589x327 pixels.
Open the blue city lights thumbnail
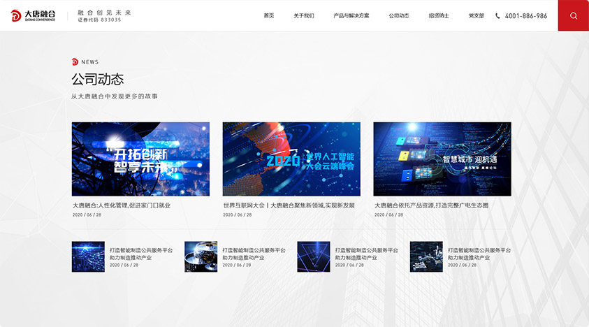88,256
